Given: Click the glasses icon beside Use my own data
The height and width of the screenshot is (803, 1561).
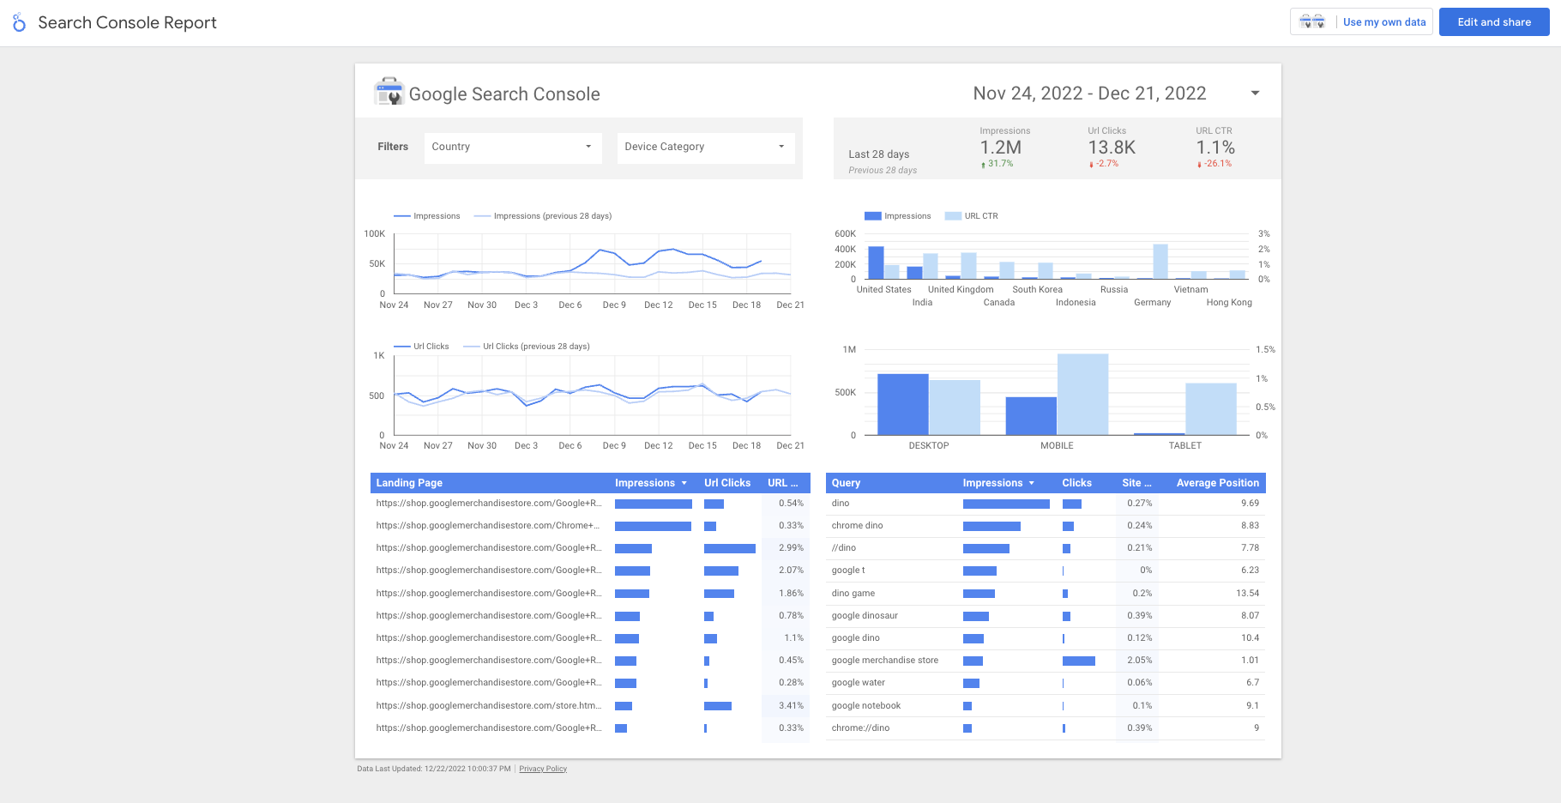Looking at the screenshot, I should (x=1312, y=22).
